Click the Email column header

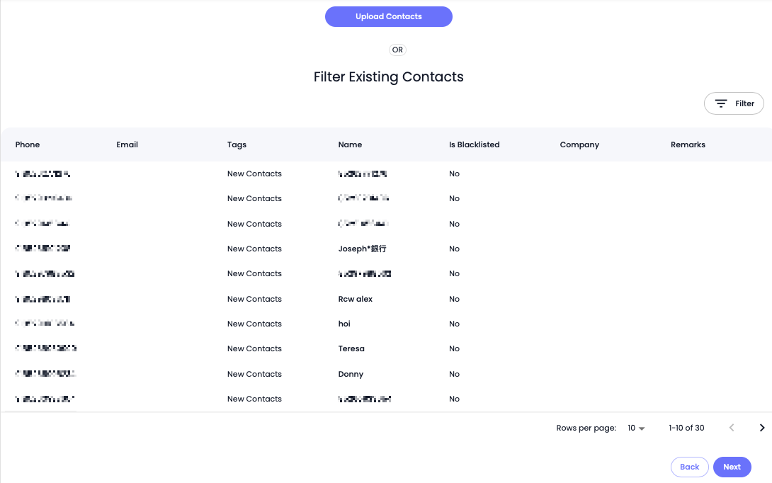point(127,144)
